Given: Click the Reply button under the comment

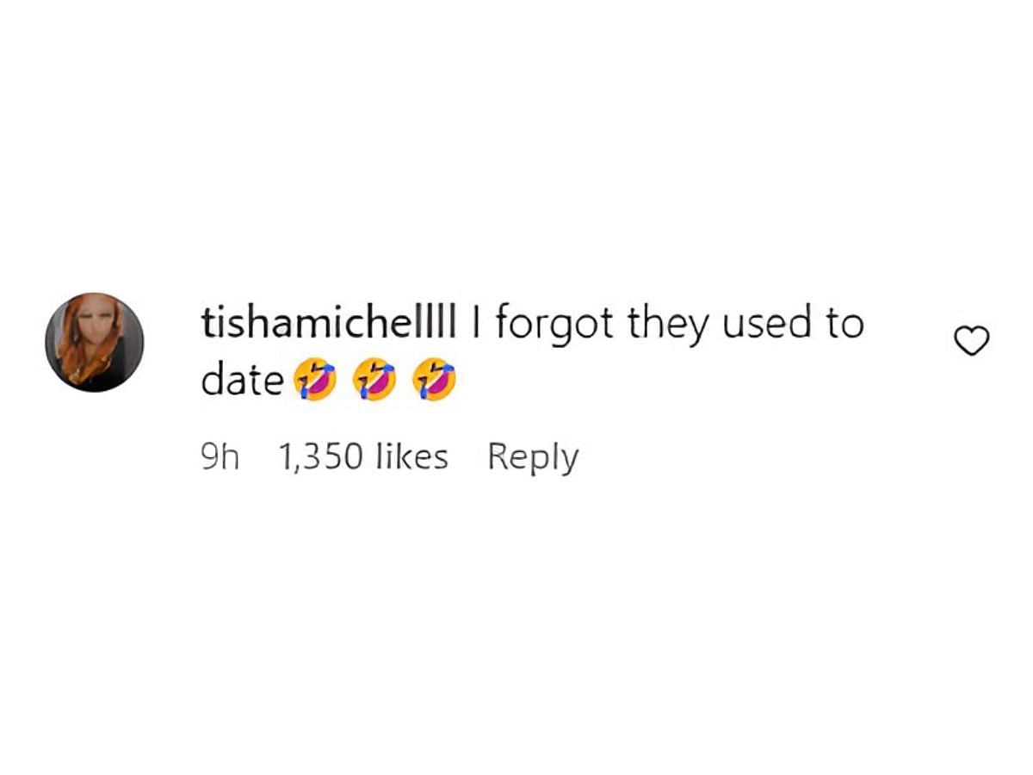Looking at the screenshot, I should (533, 457).
